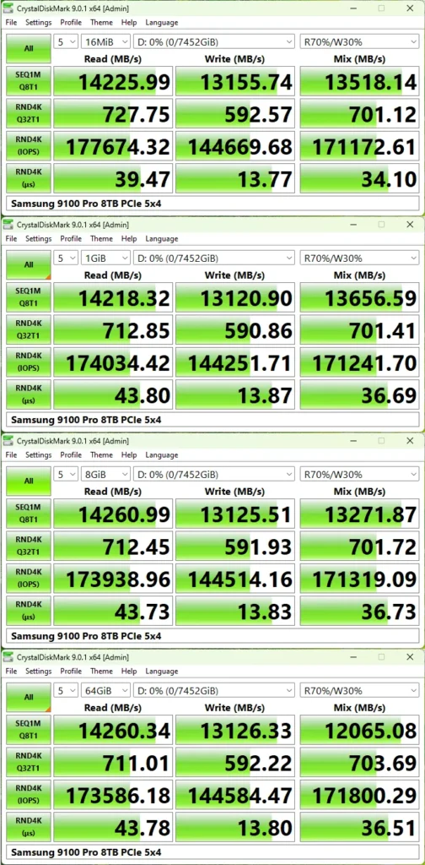Open the Language menu in the 64GiB window
This screenshot has height=865, width=425.
162,672
